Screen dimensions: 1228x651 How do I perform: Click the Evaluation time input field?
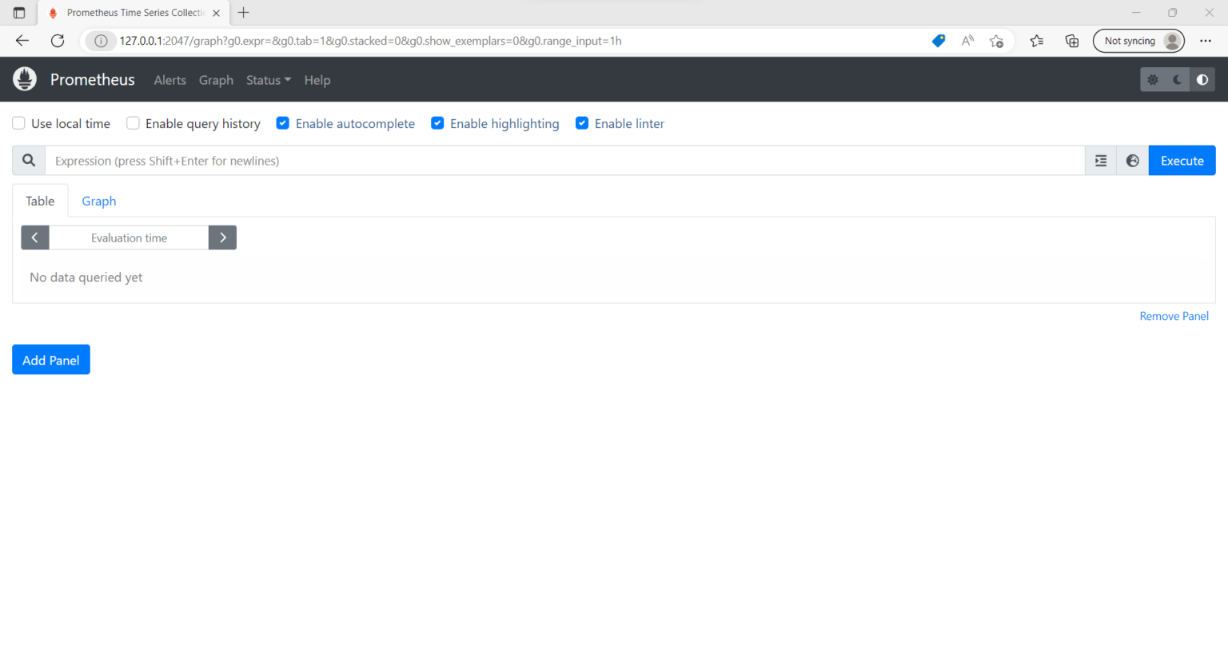pos(129,238)
